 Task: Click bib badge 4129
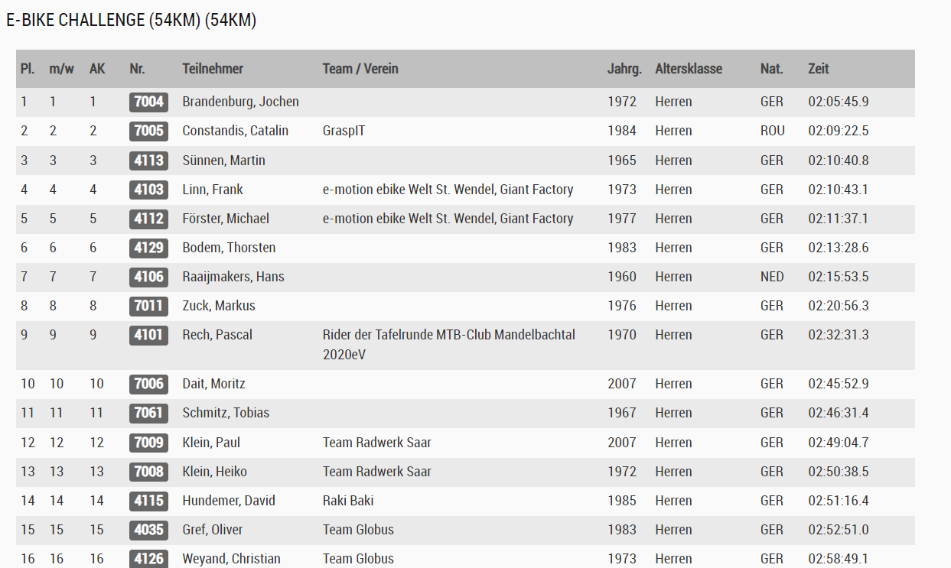(148, 248)
